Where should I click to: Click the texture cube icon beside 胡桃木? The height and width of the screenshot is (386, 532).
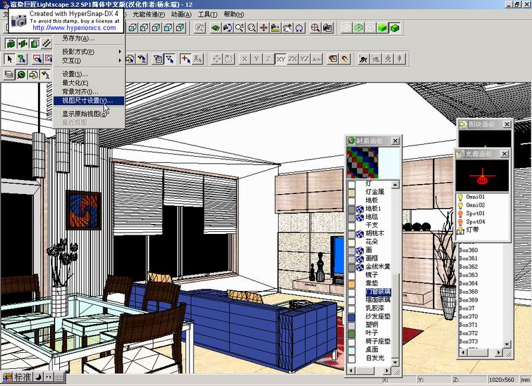[x=360, y=233]
